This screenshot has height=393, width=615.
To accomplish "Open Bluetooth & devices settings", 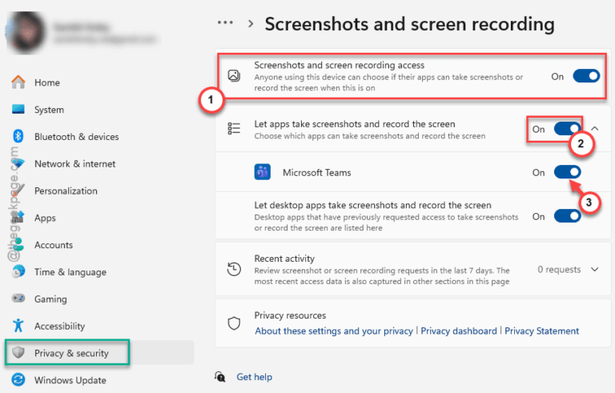I will [x=77, y=137].
